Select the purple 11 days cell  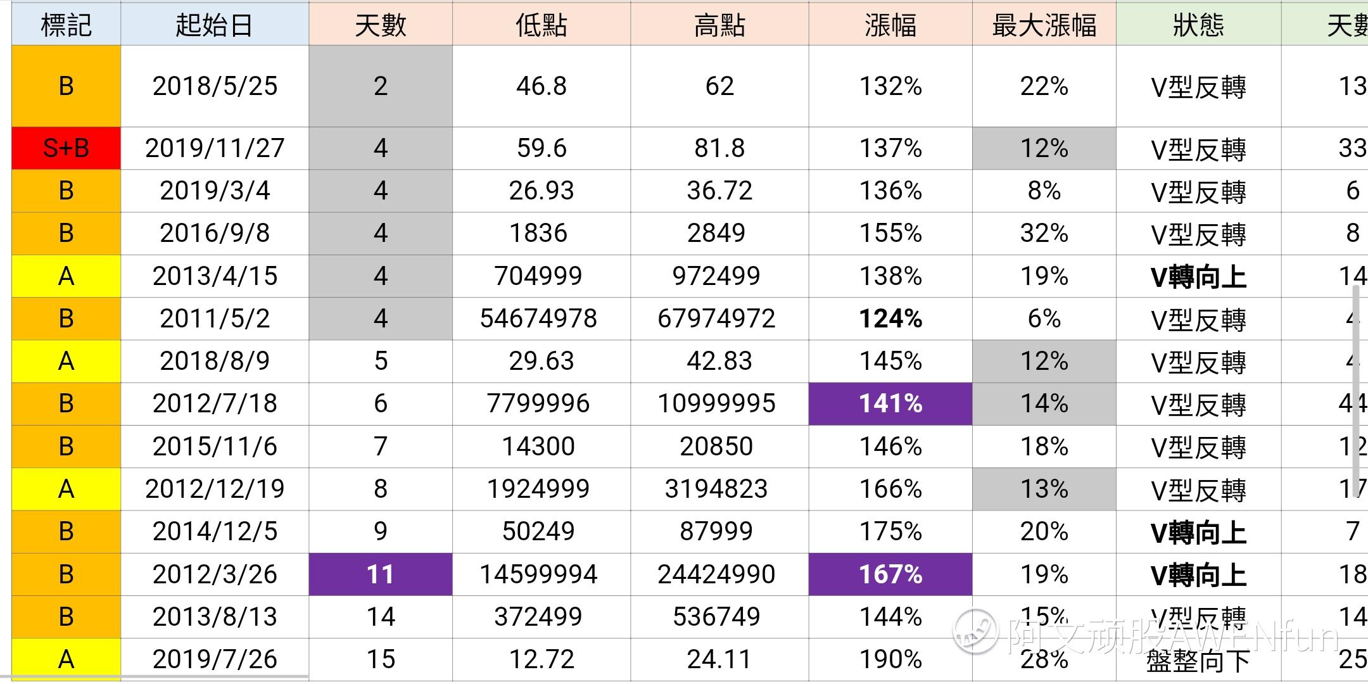pos(380,574)
